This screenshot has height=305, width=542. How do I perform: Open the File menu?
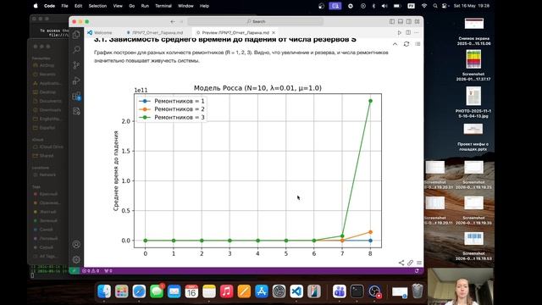(64, 6)
